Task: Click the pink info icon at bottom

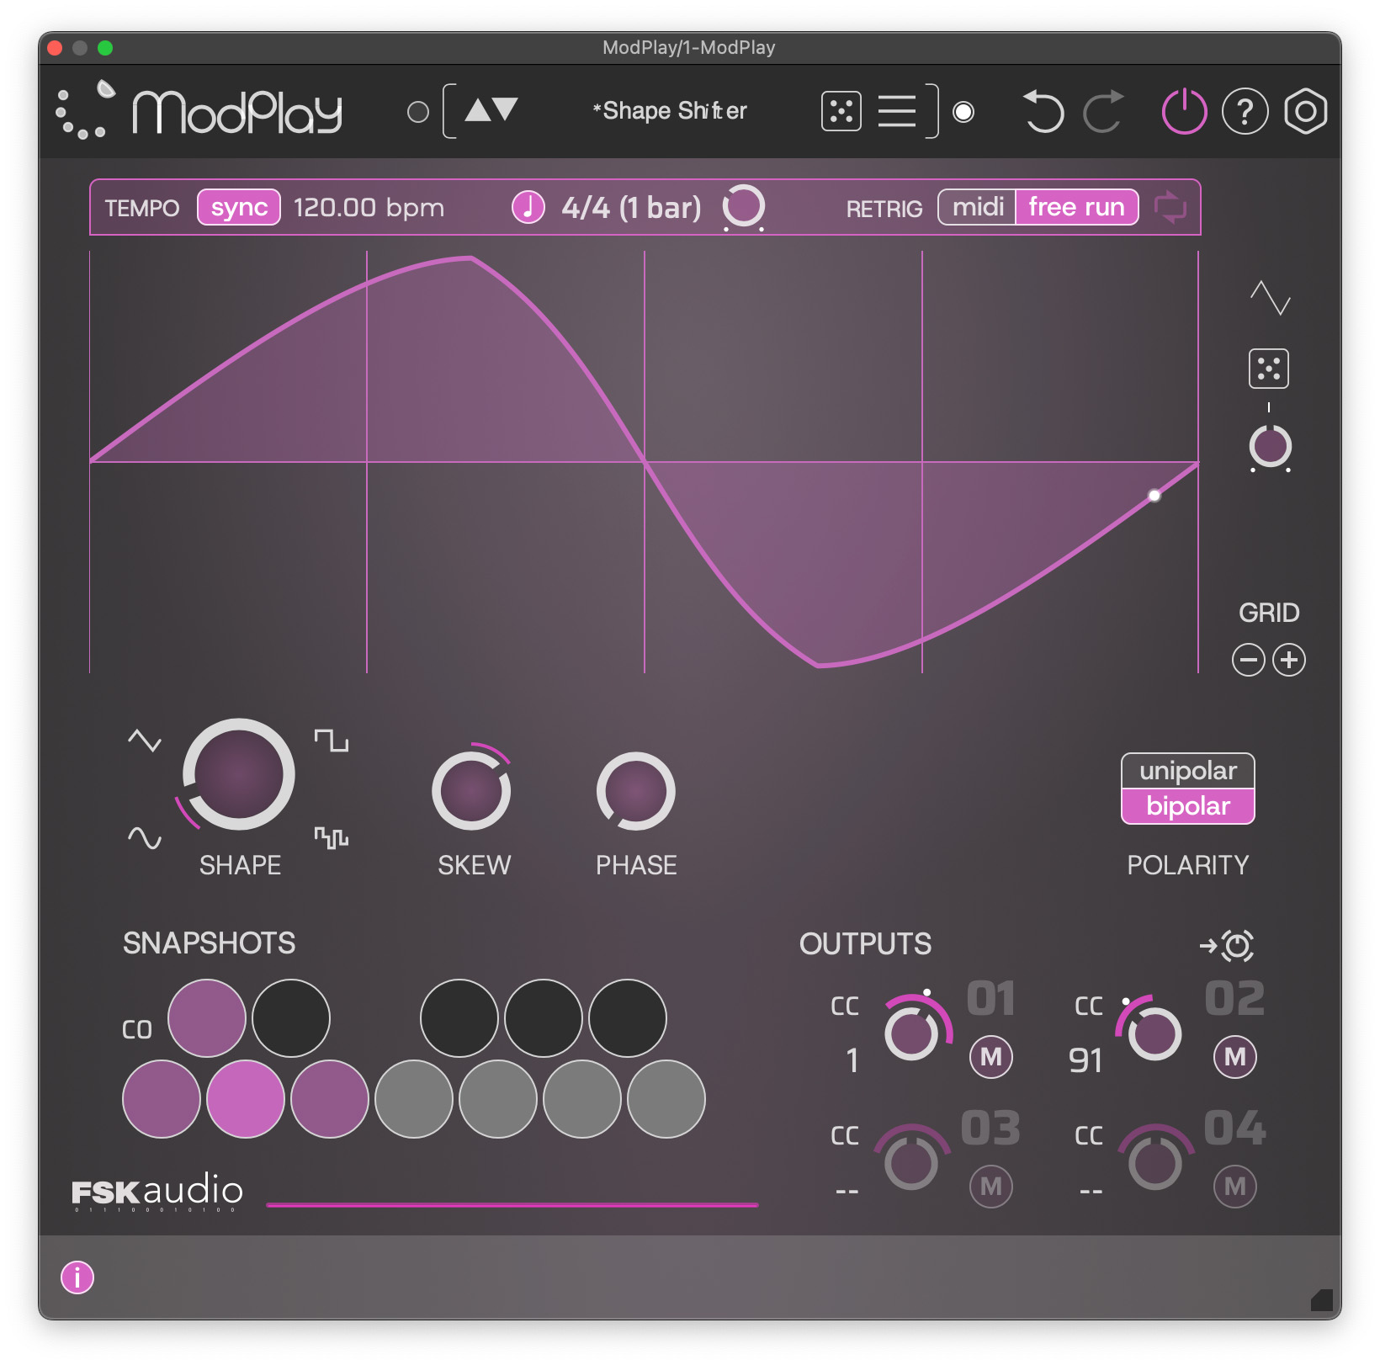Action: click(77, 1277)
